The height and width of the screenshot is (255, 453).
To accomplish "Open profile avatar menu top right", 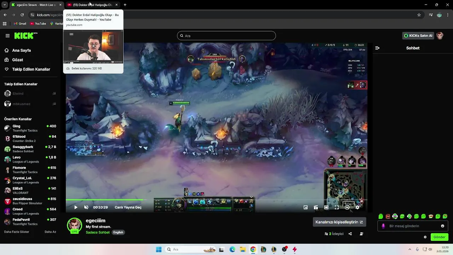I will click(440, 36).
